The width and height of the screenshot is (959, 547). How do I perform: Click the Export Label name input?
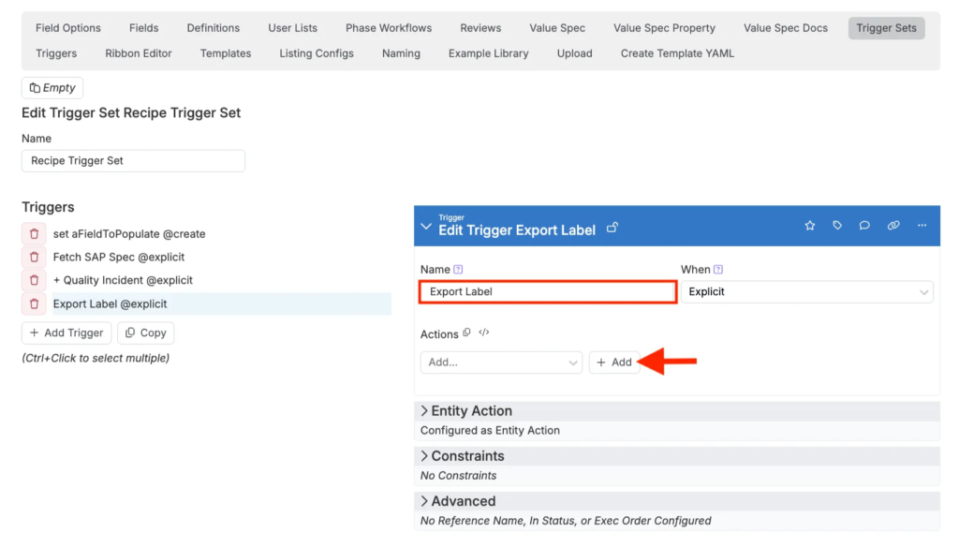(548, 292)
